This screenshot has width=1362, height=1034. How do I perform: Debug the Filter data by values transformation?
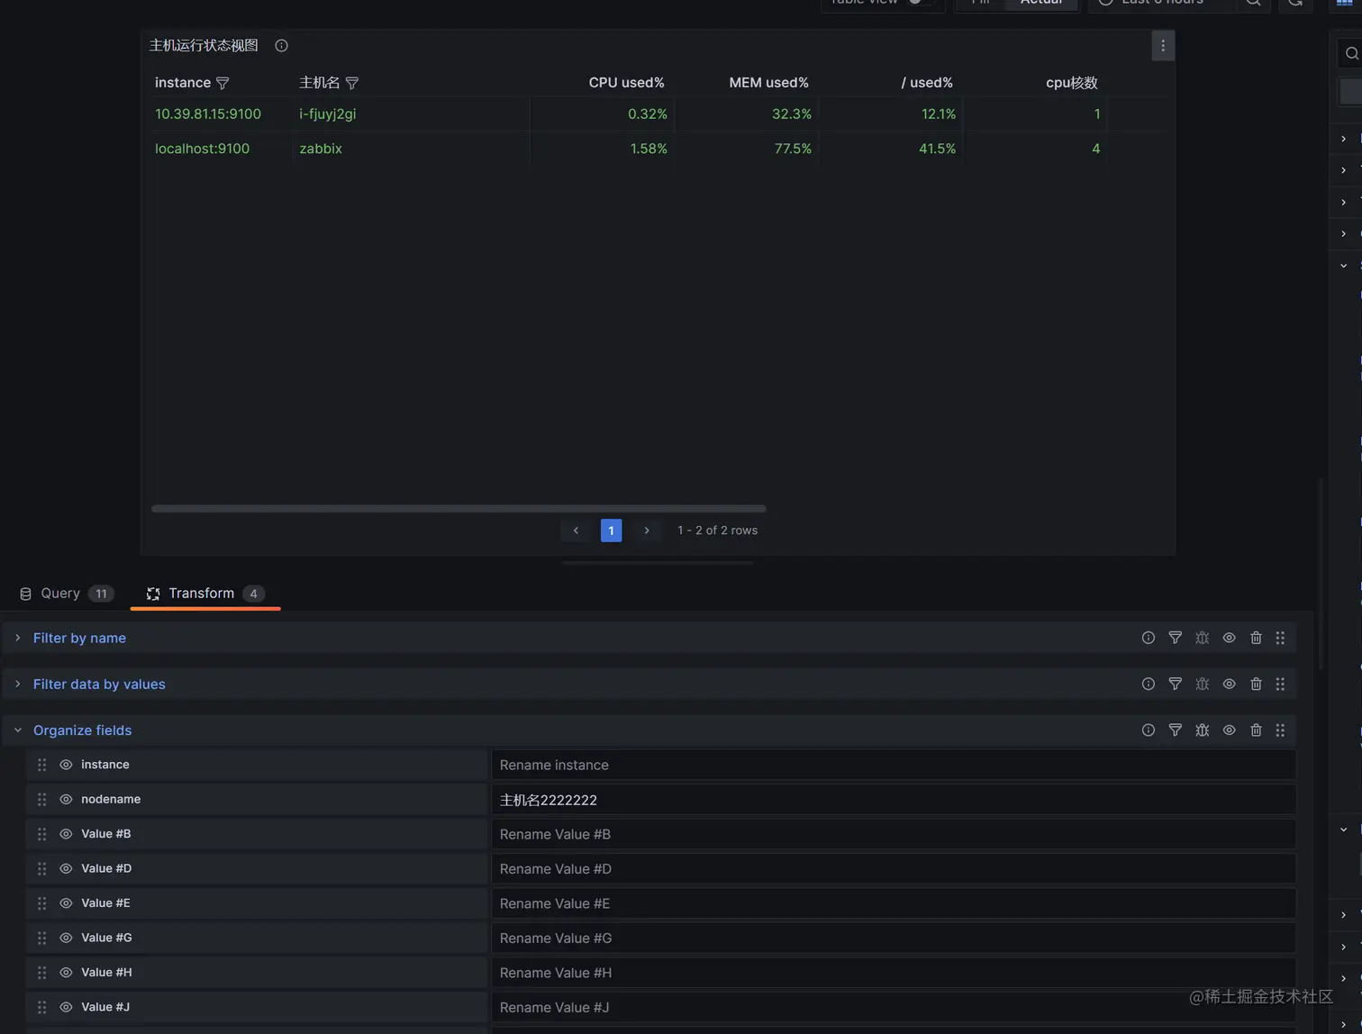click(1202, 684)
